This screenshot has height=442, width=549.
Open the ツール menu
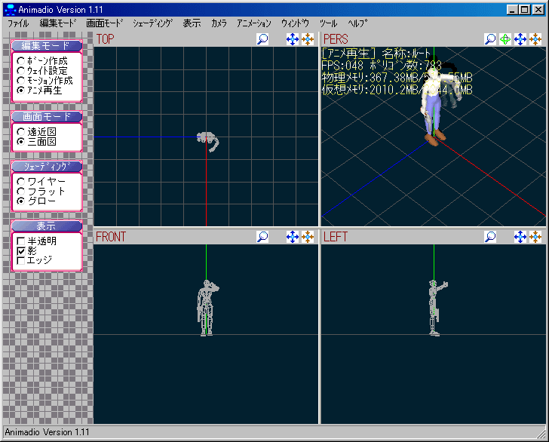click(329, 23)
